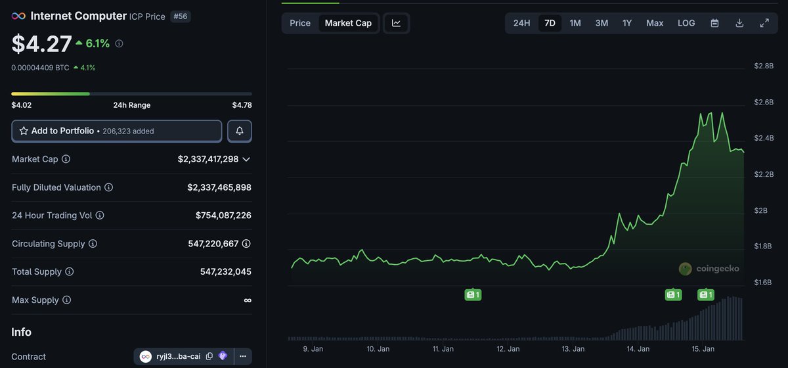Click the Max Supply info icon
Viewport: 788px width, 368px height.
point(67,300)
